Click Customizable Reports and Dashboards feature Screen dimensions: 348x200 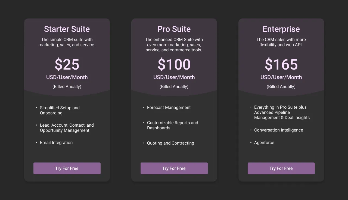(172, 125)
